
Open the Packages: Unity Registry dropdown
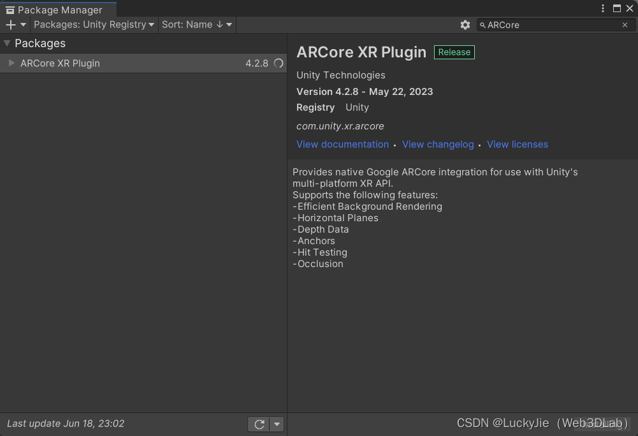(94, 25)
